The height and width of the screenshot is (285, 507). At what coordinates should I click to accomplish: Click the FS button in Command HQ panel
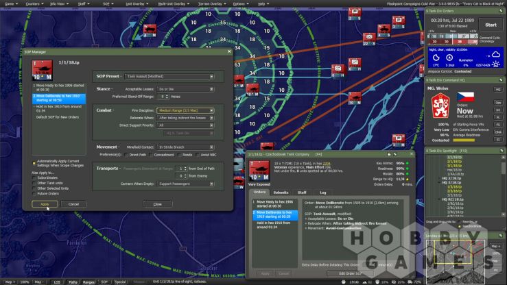click(x=498, y=124)
